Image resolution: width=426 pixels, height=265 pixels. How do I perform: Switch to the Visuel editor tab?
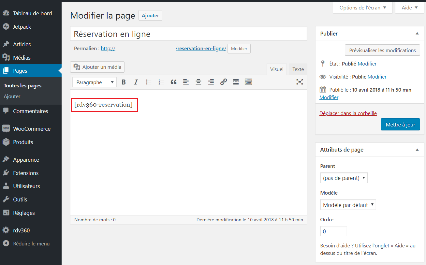point(277,69)
